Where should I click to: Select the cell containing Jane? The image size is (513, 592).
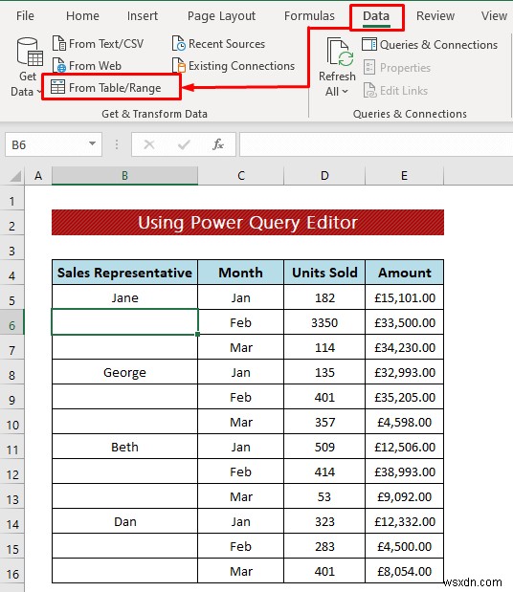[124, 297]
